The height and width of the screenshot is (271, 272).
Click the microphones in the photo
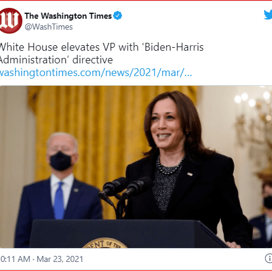click(126, 188)
